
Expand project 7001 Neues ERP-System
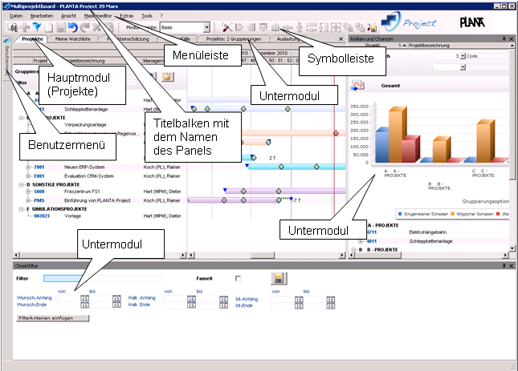pyautogui.click(x=28, y=167)
